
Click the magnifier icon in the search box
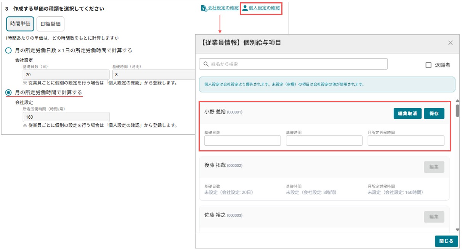tap(206, 64)
